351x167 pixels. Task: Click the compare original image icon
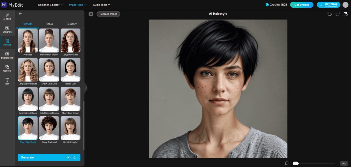[346, 14]
